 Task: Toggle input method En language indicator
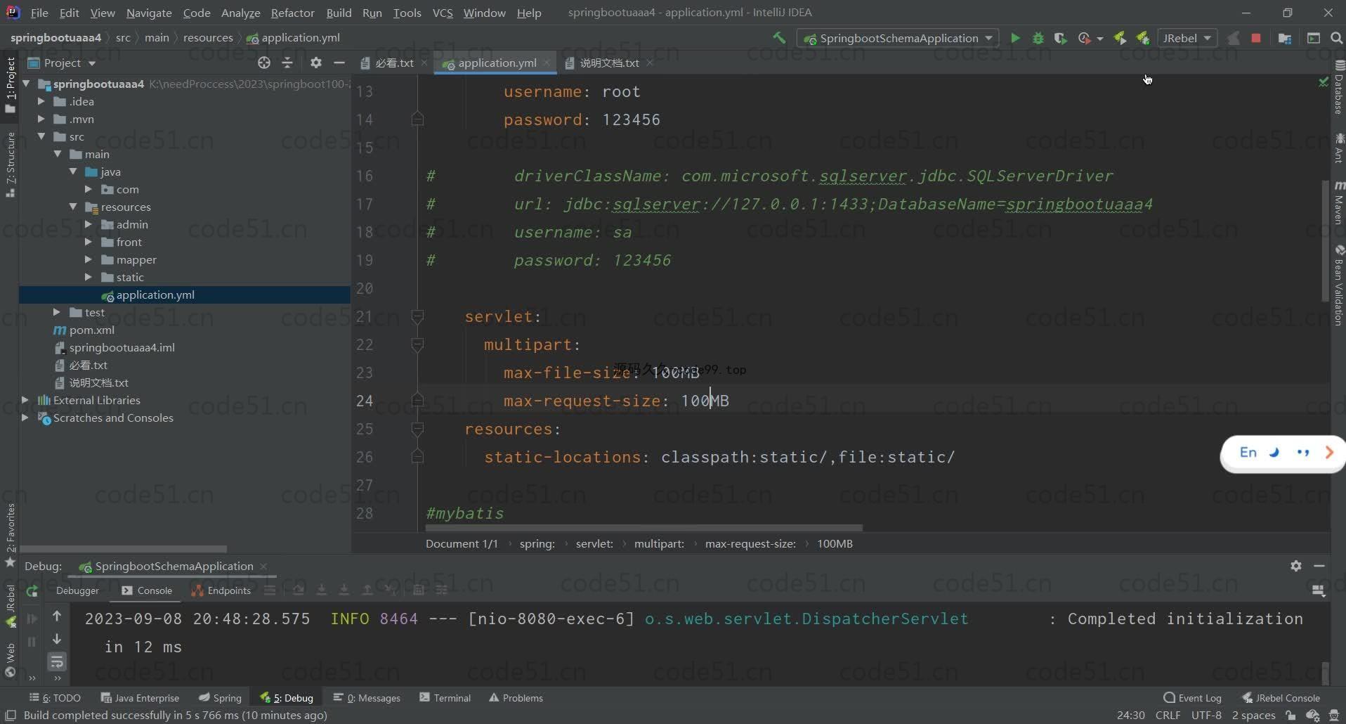pyautogui.click(x=1248, y=453)
